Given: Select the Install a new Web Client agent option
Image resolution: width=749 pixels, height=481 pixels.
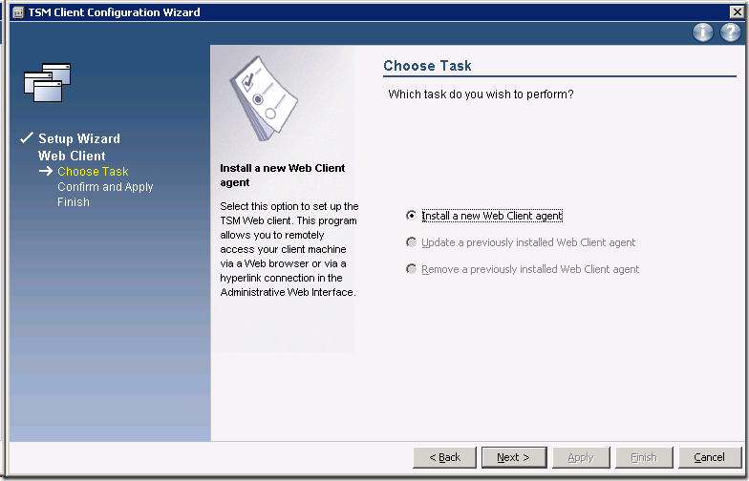Looking at the screenshot, I should 412,216.
